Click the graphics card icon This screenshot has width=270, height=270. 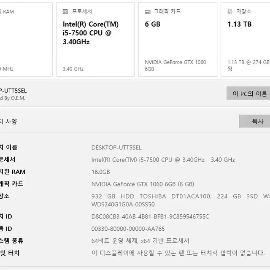tap(147, 12)
